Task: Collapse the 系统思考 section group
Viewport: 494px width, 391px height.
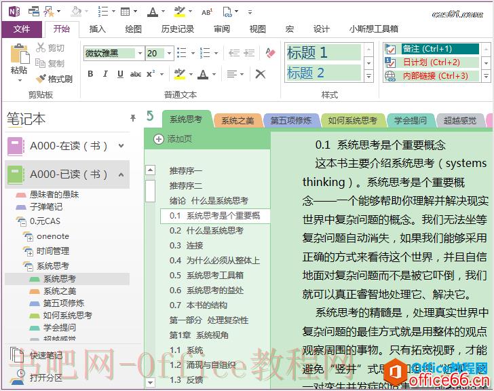Action: pyautogui.click(x=30, y=268)
